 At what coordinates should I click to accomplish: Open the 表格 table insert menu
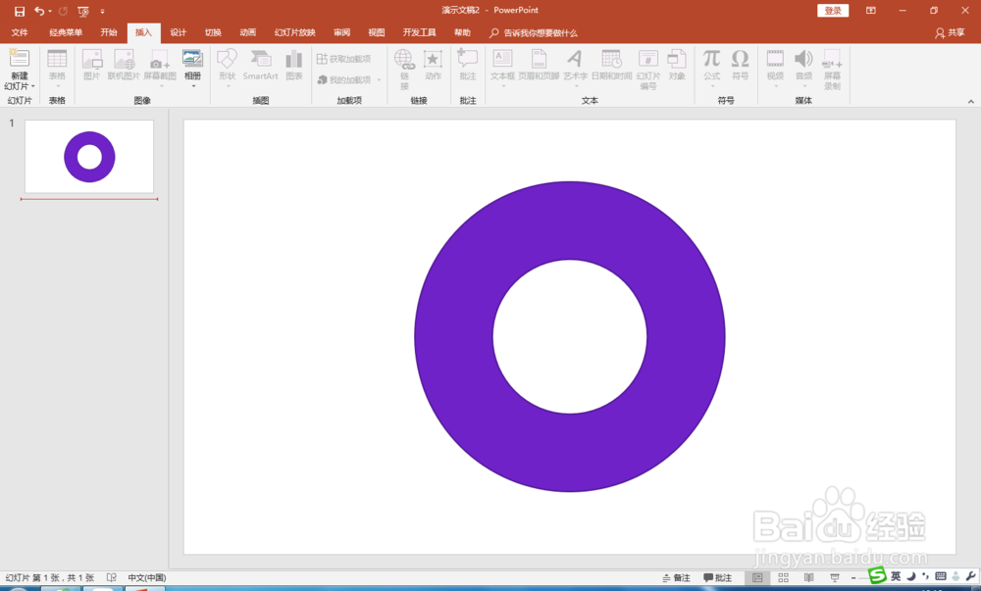click(57, 67)
